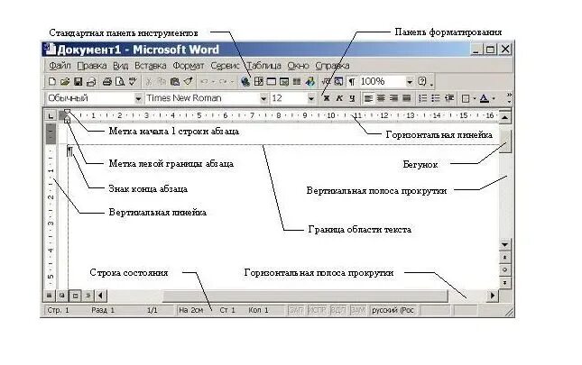This screenshot has width=582, height=365.
Task: Insert a hyperlink with the globe icon
Action: (245, 81)
